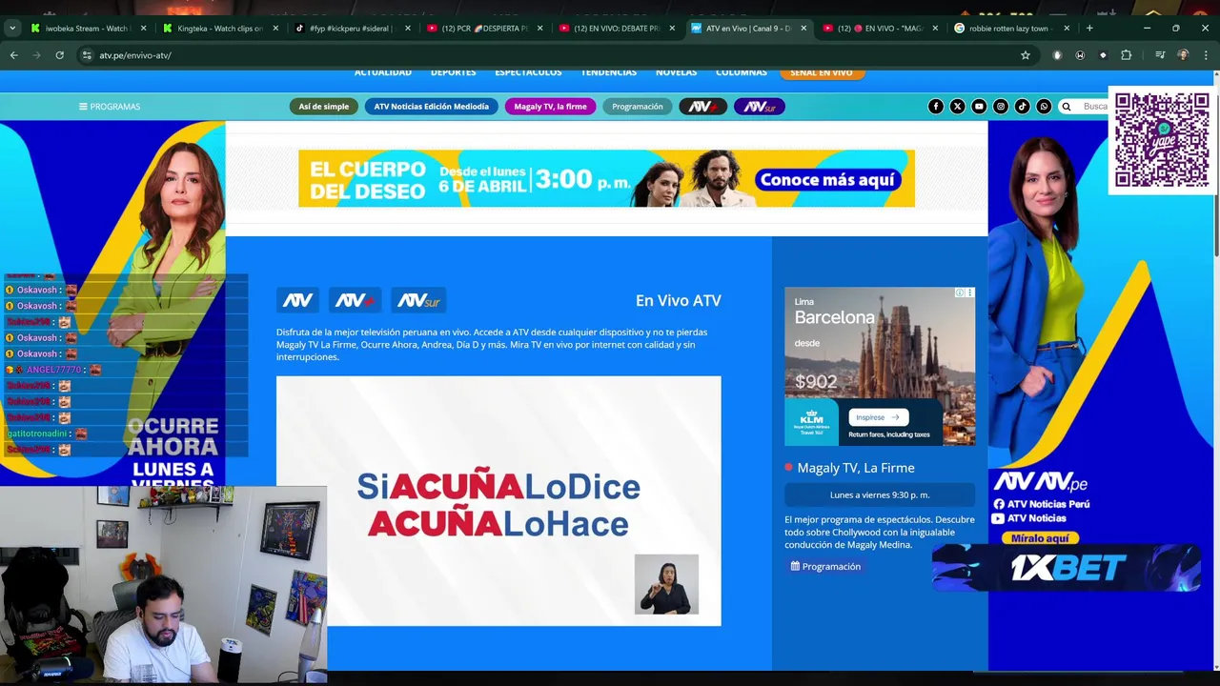Click the search magnifier icon
This screenshot has width=1220, height=686.
tap(1067, 107)
